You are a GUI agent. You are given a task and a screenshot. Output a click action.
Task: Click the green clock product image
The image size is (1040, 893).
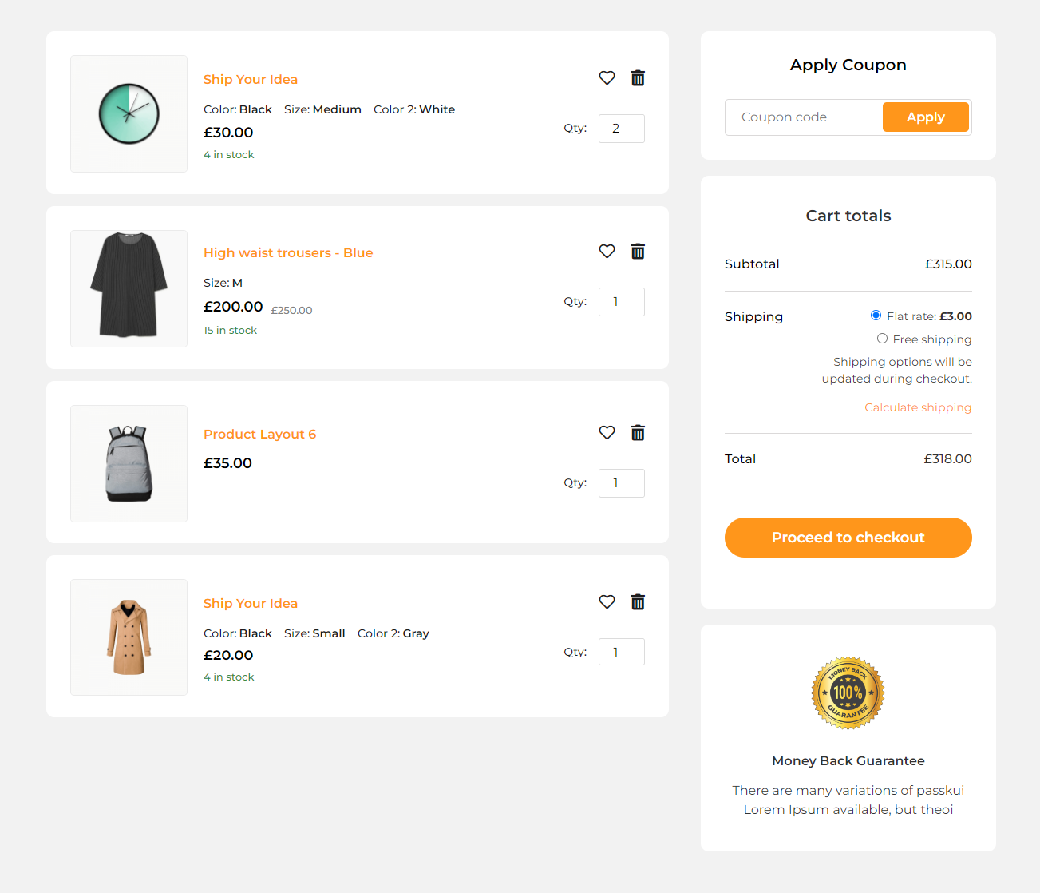click(129, 113)
